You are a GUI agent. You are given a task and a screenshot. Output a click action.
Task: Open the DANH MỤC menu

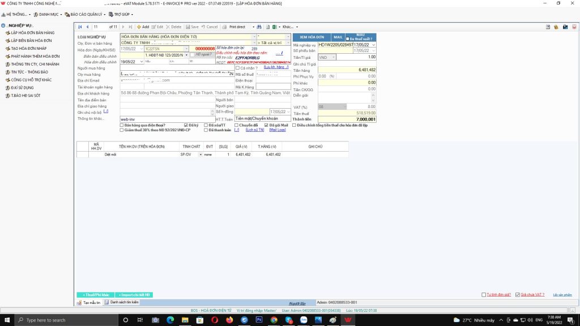(48, 14)
